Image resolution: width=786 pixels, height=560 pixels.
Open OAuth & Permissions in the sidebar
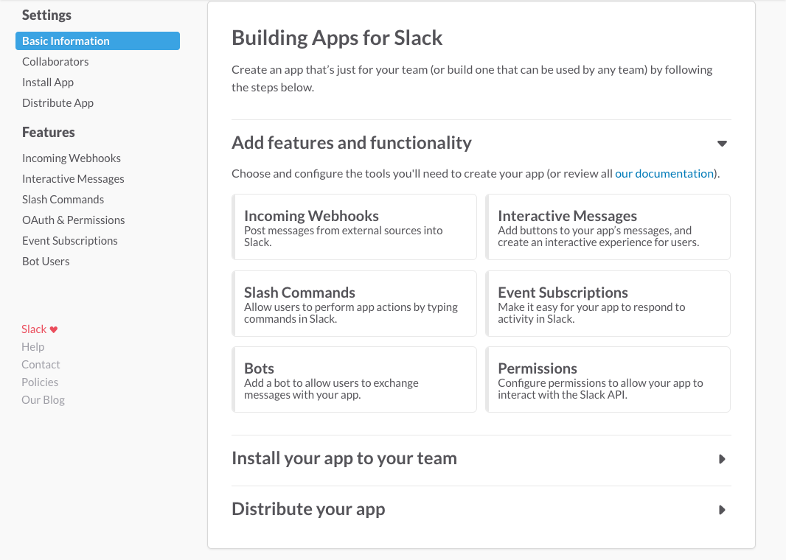73,220
